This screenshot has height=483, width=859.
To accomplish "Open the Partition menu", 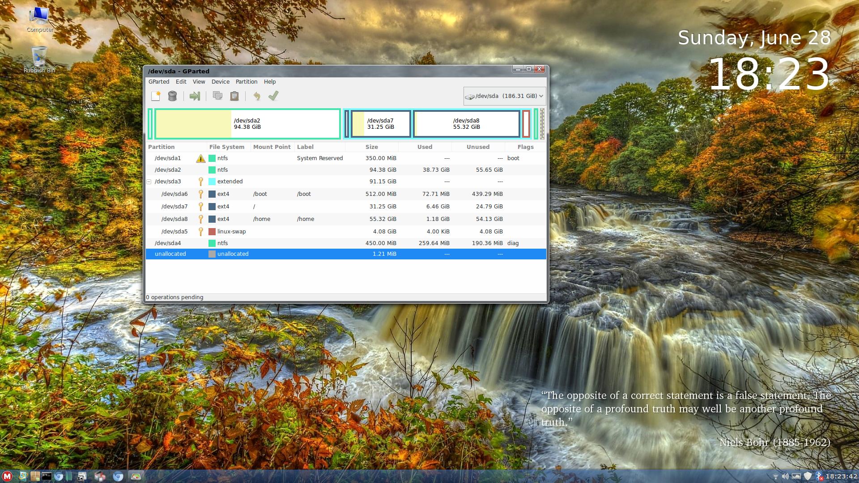I will tap(246, 82).
